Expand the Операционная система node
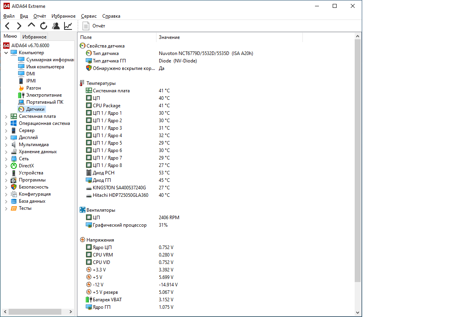Viewport: 453px width, 317px height. [6, 124]
